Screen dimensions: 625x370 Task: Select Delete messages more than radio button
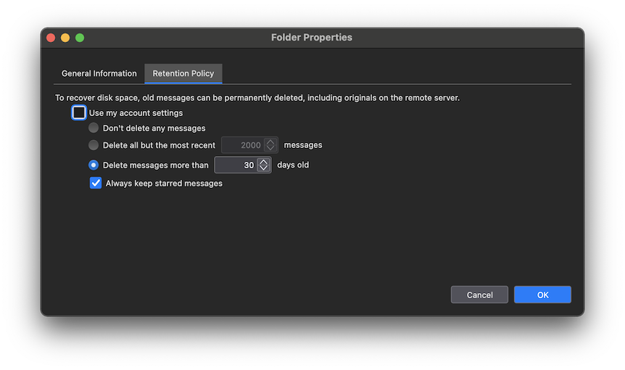[x=94, y=165]
